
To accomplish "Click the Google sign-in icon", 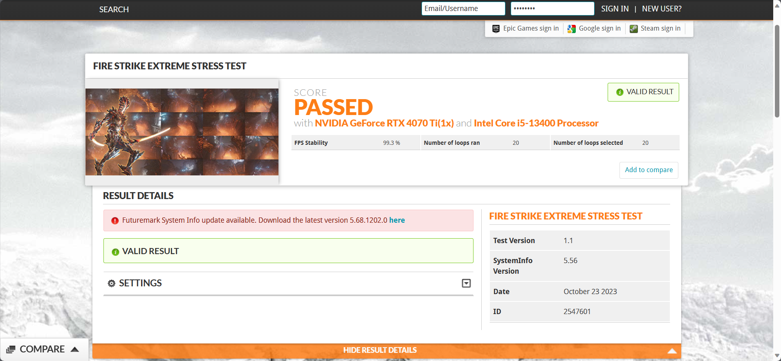I will tap(572, 29).
